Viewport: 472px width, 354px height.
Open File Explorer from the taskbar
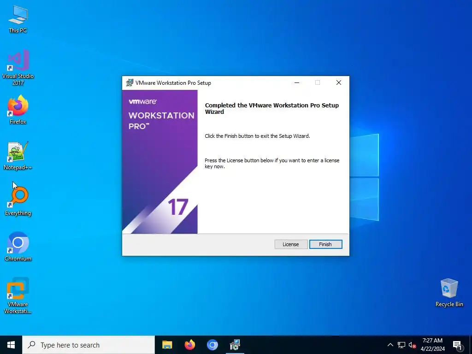pos(167,345)
